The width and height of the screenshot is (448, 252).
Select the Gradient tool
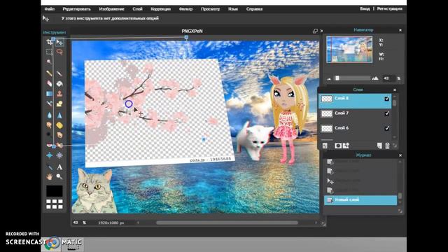coord(50,93)
